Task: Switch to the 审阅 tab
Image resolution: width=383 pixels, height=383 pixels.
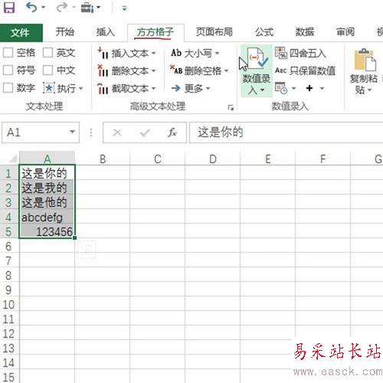Action: tap(345, 32)
